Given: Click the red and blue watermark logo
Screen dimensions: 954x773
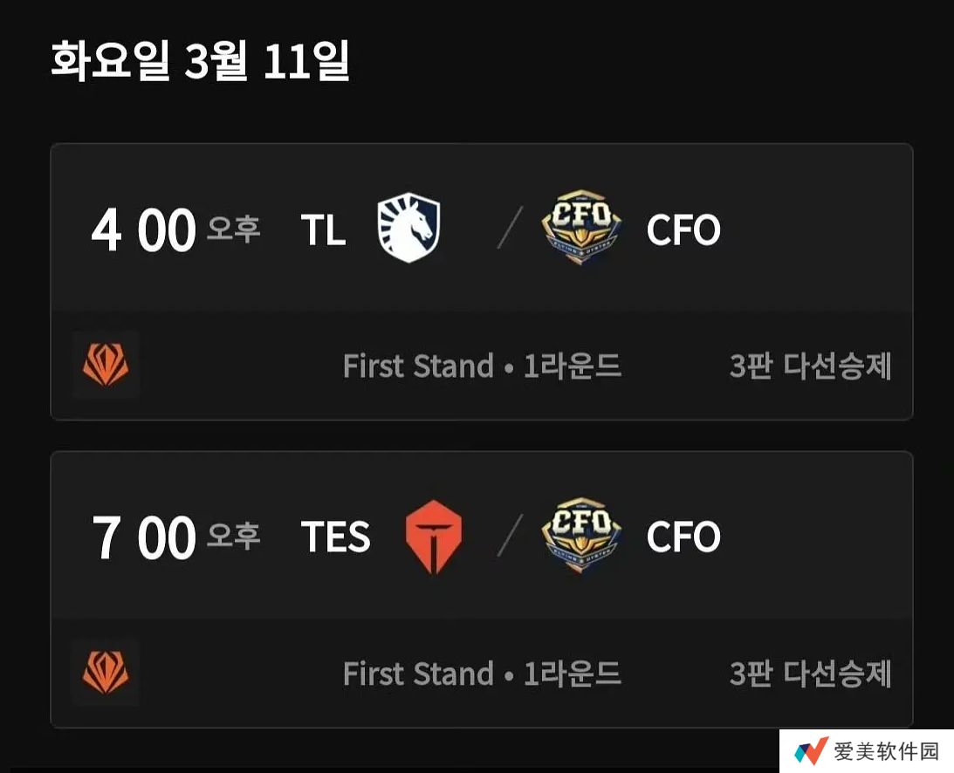Looking at the screenshot, I should tap(810, 751).
